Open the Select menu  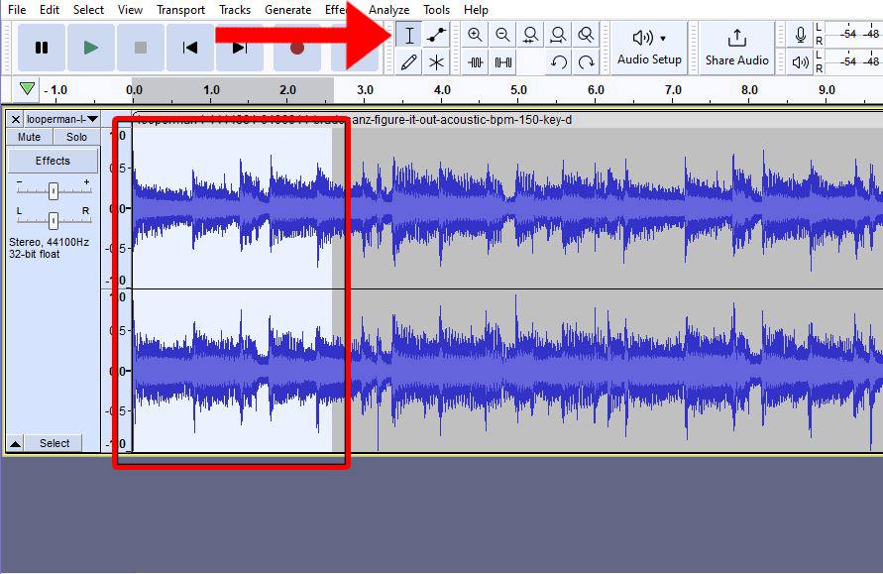88,10
